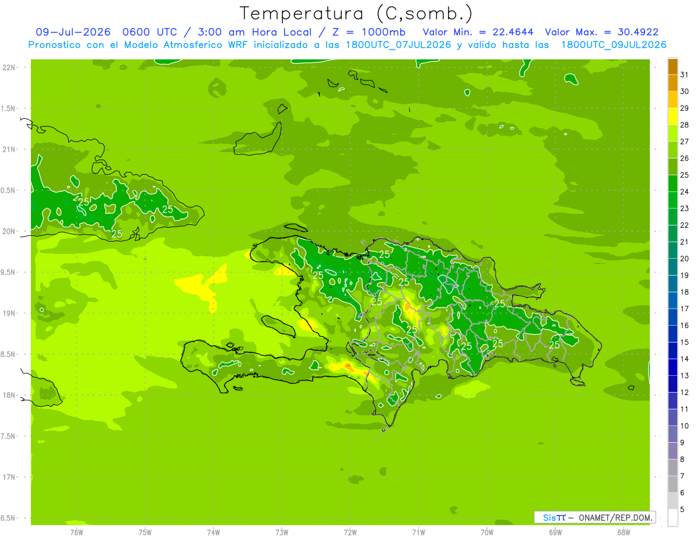This screenshot has height=540, width=700.
Task: Click legend value 10
Action: pyautogui.click(x=685, y=426)
